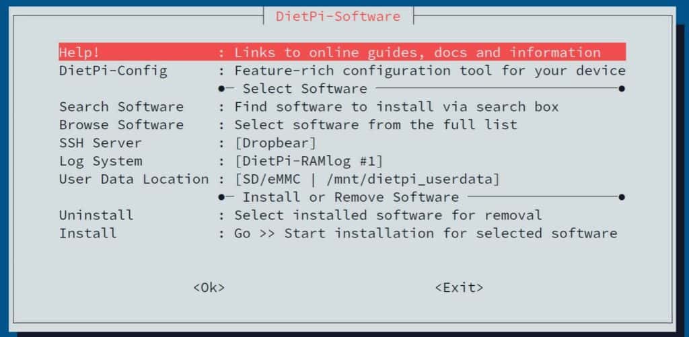Select the highlighted Help! menu entry

pos(79,52)
